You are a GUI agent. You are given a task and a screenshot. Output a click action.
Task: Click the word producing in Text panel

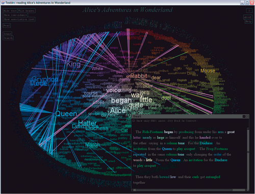(186, 132)
